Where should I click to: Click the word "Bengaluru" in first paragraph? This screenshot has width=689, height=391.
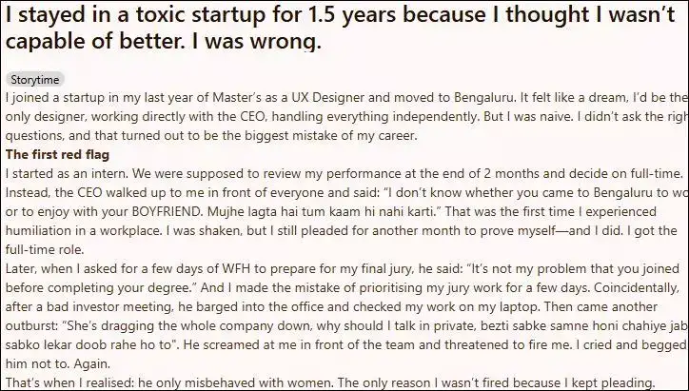coord(483,97)
